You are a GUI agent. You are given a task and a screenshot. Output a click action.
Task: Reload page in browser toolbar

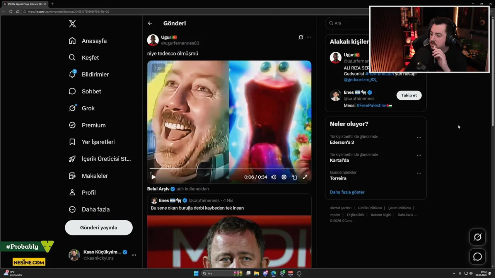11,12
